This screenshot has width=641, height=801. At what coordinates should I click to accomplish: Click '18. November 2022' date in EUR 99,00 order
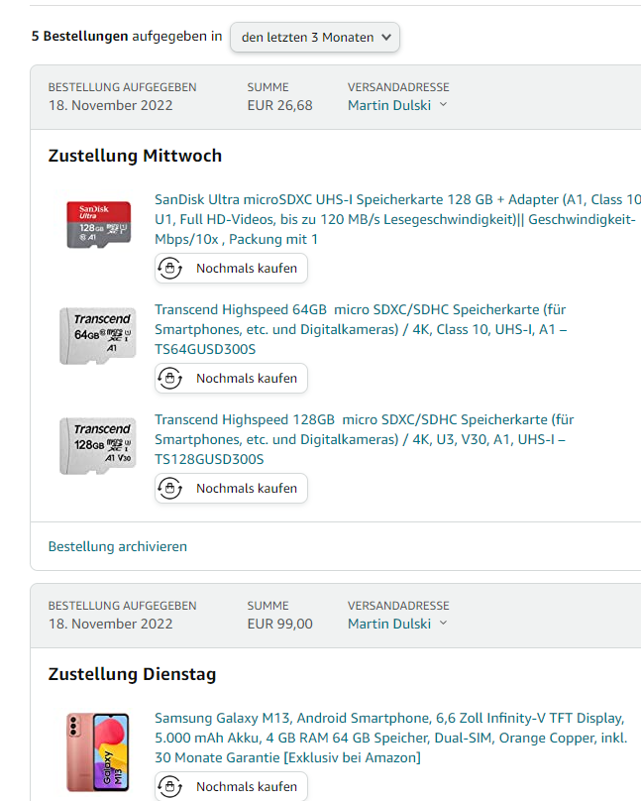[110, 624]
